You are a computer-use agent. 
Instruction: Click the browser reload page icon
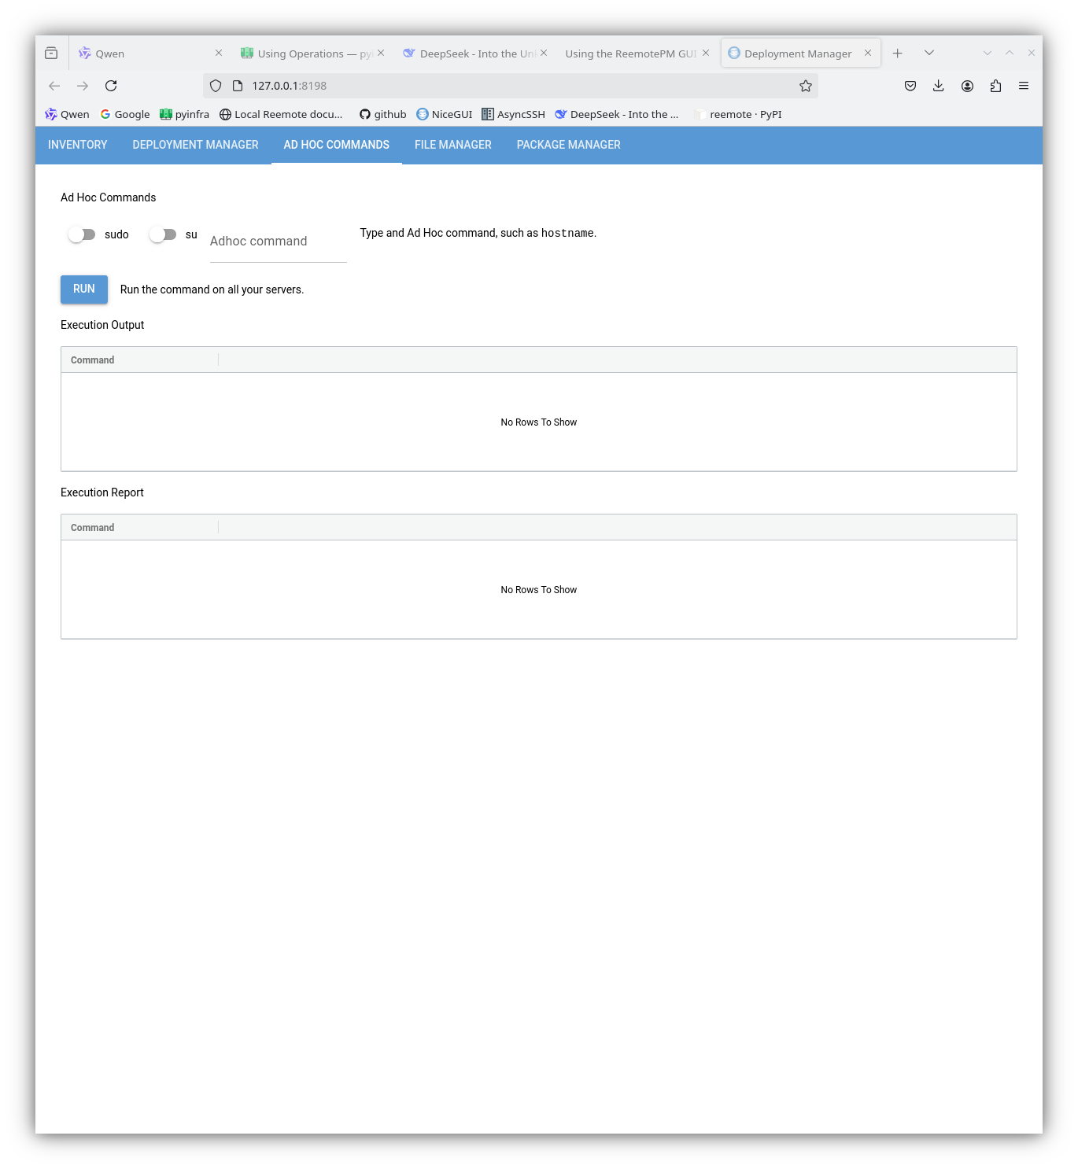(111, 86)
